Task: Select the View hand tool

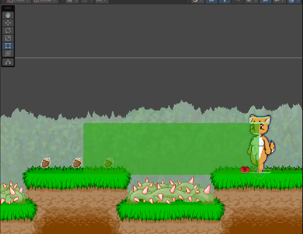Action: pos(8,15)
